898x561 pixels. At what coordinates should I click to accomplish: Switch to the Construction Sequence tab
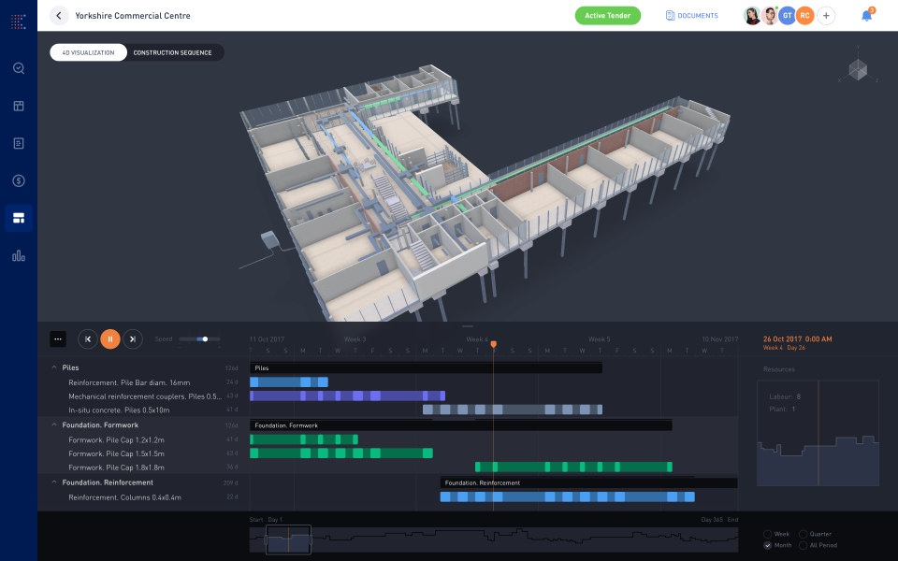(174, 52)
